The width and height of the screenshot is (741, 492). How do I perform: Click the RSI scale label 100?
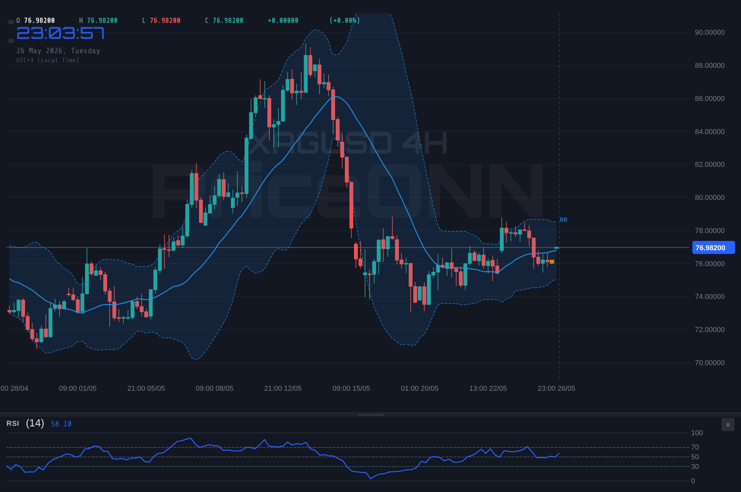pos(697,433)
